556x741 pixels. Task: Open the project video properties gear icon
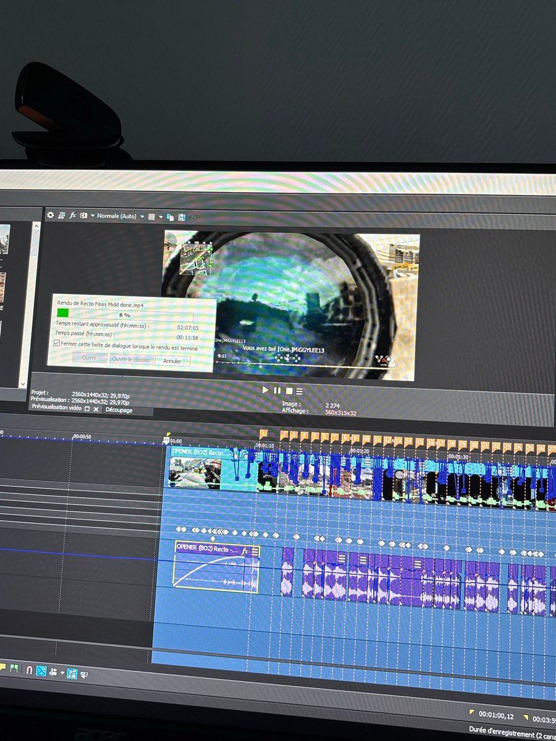coord(50,216)
